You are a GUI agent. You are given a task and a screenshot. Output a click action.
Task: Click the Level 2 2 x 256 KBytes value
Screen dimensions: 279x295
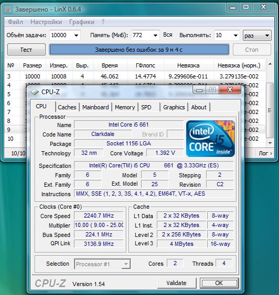point(181,234)
